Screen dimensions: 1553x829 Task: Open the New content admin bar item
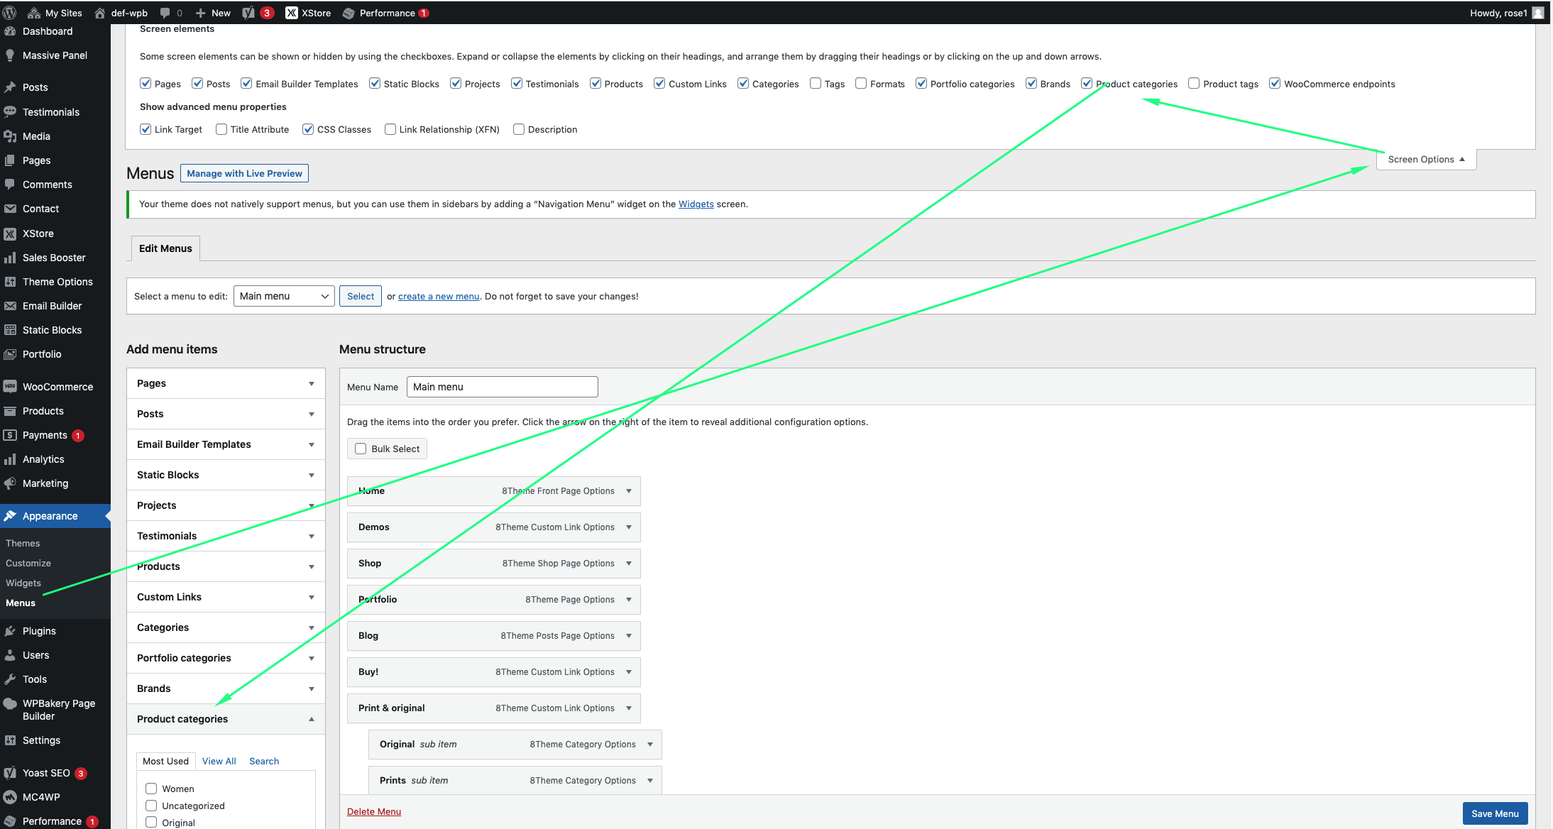pos(213,13)
